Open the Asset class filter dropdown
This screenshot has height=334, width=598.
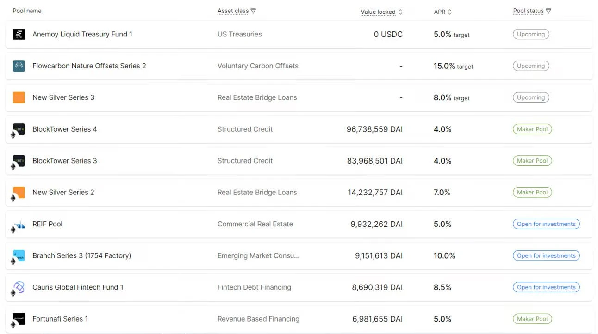click(253, 11)
